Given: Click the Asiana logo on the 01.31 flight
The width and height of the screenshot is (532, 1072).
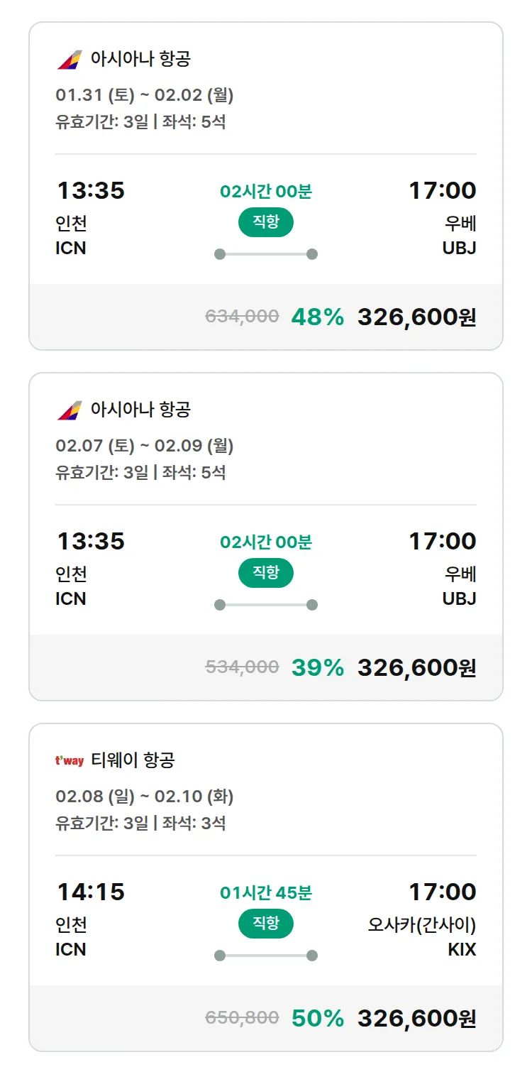Looking at the screenshot, I should (70, 59).
